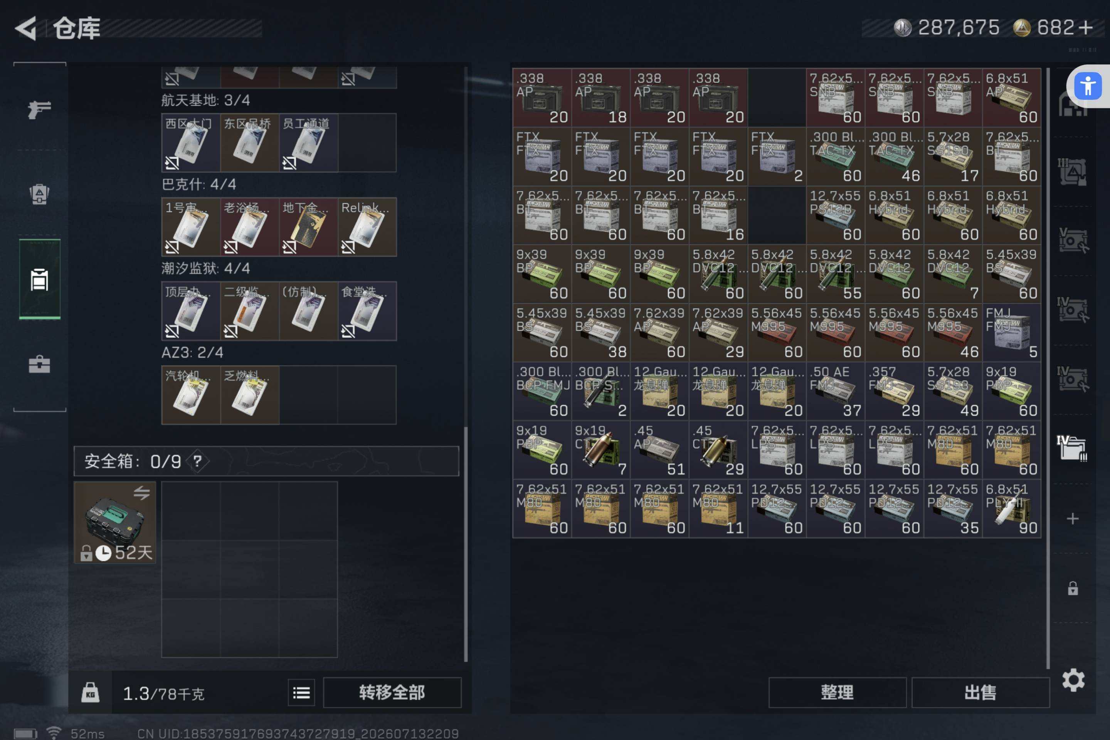Click the 整理 organize button

coord(837,692)
